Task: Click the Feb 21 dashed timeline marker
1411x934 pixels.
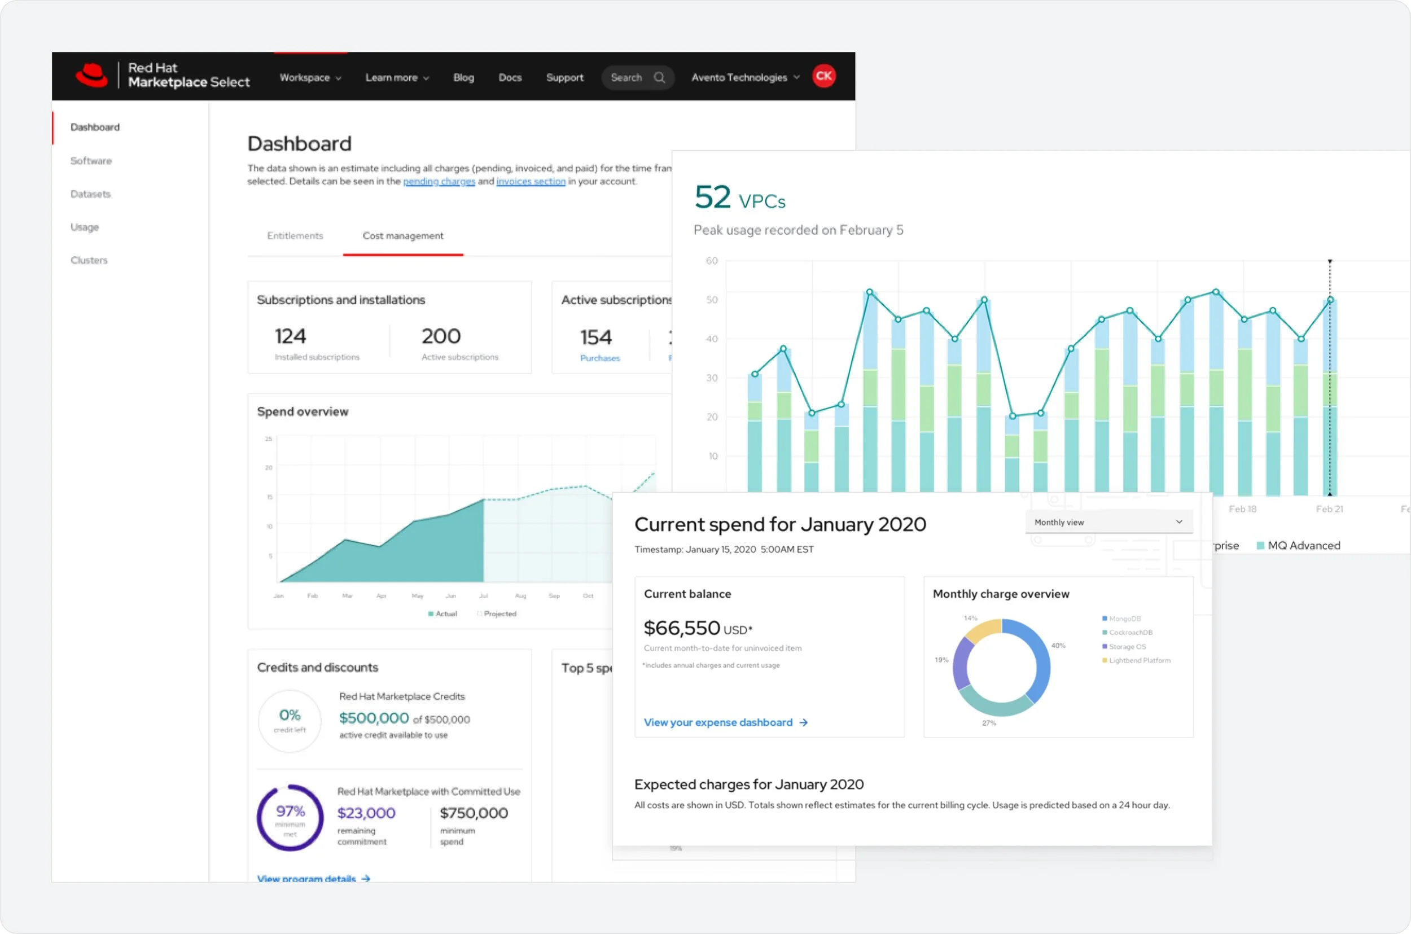Action: (1330, 378)
